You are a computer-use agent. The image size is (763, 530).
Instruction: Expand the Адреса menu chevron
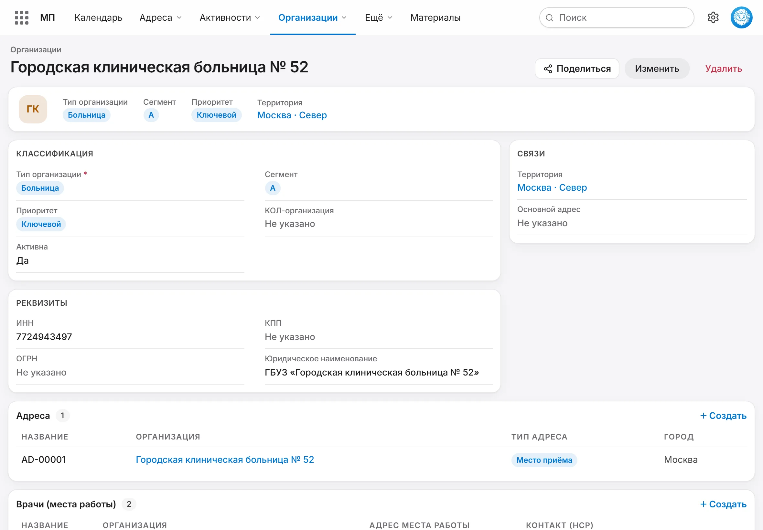tap(179, 17)
